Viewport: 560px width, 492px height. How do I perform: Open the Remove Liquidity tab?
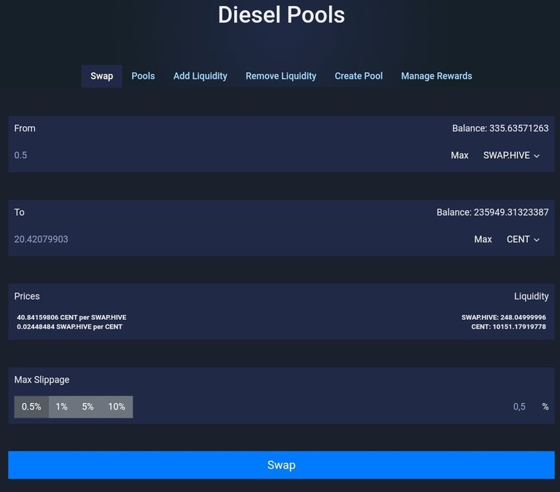[281, 76]
